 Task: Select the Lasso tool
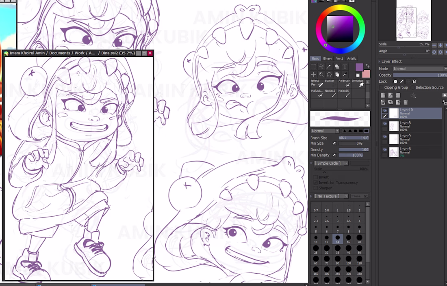coord(321,67)
